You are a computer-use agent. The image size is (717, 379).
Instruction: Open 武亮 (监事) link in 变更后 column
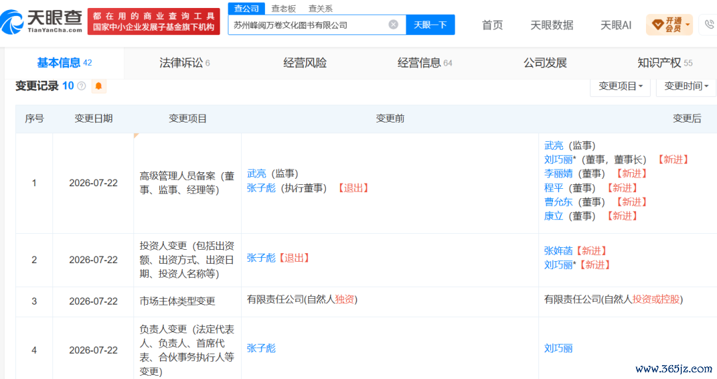click(x=554, y=146)
